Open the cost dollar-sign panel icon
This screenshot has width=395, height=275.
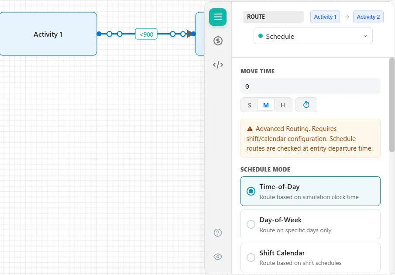[x=218, y=41]
